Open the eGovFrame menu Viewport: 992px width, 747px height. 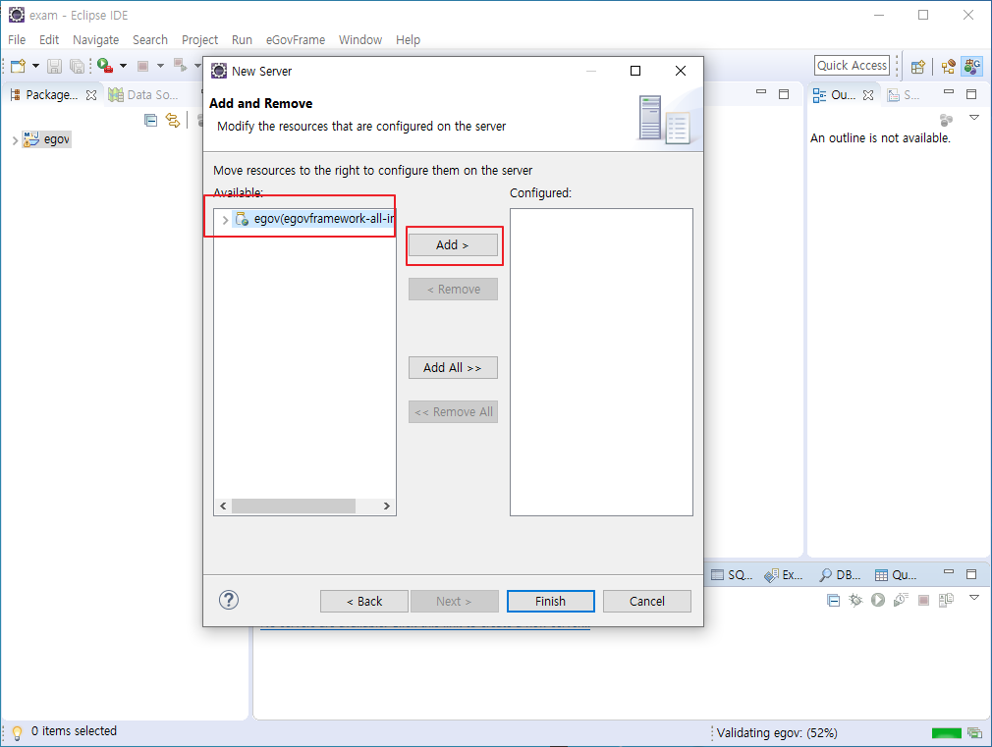(x=296, y=40)
